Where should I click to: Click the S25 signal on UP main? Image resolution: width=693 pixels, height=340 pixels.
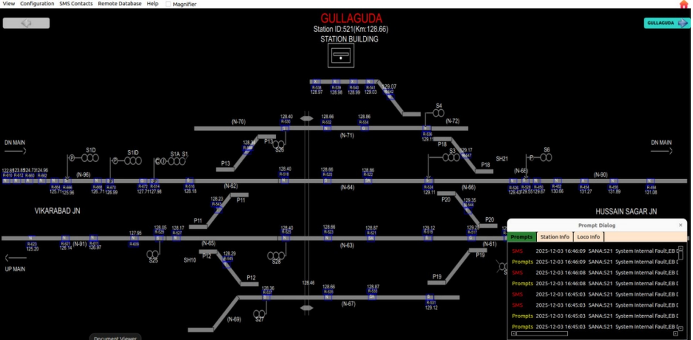[152, 254]
